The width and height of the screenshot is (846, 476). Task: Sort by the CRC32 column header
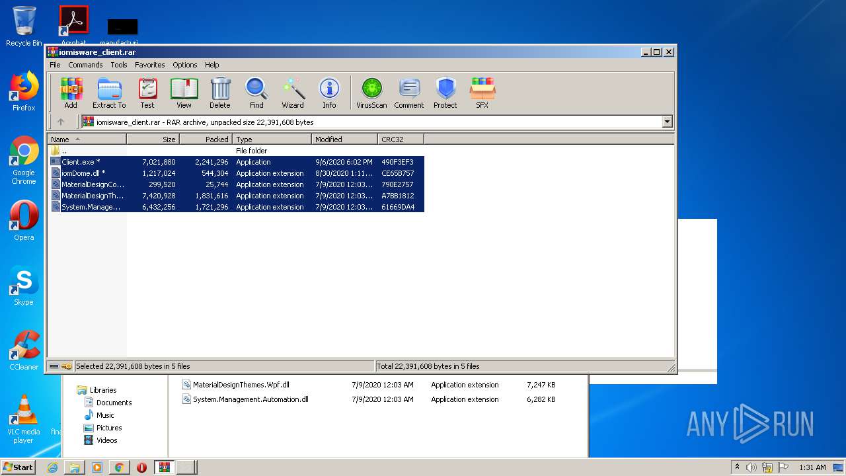[x=401, y=139]
